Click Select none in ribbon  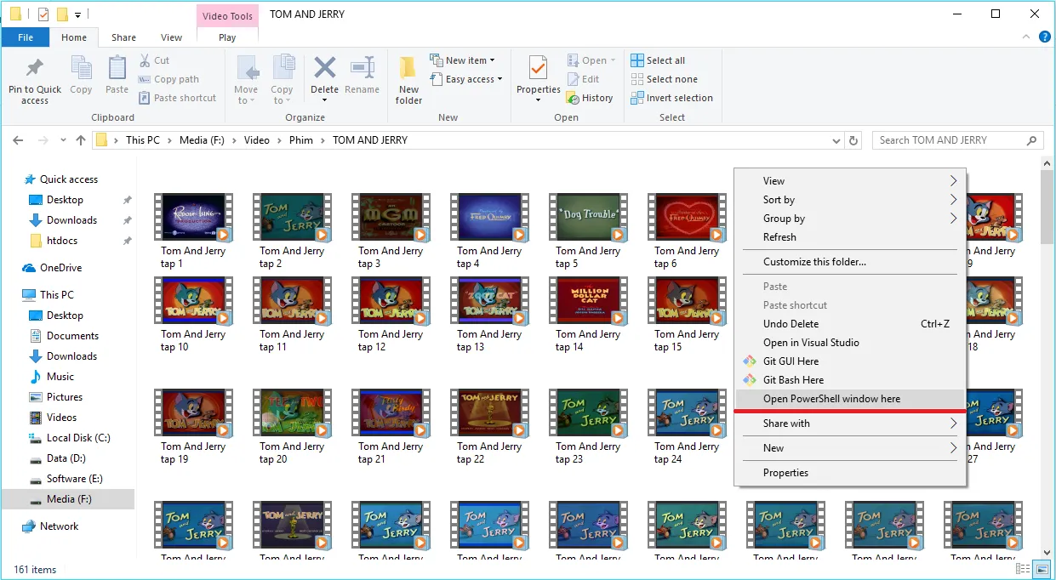pyautogui.click(x=664, y=79)
